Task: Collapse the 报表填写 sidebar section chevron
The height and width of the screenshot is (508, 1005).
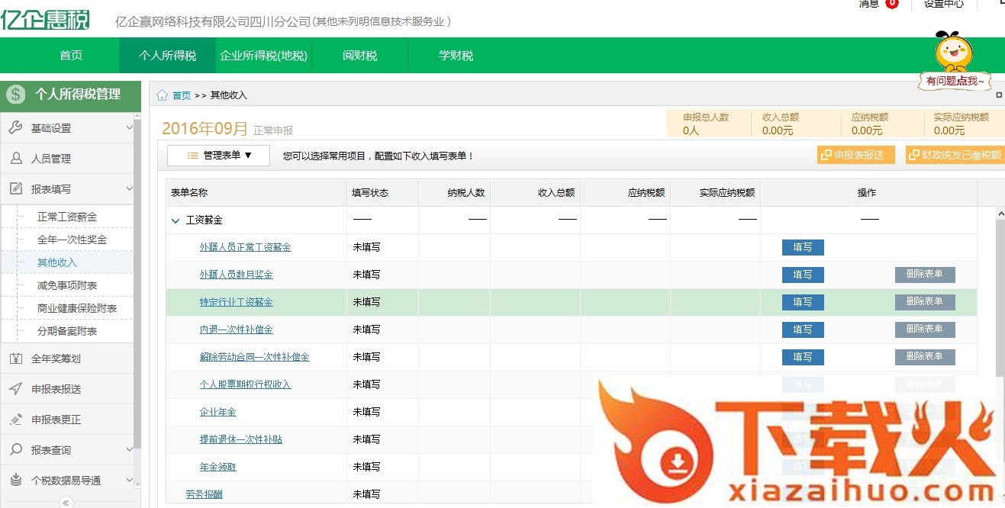Action: pos(128,189)
